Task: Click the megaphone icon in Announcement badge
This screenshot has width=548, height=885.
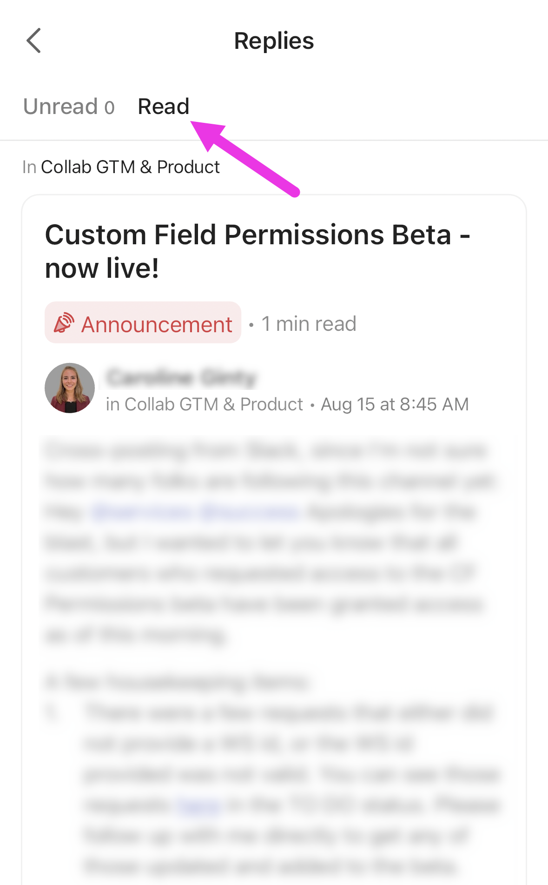Action: [x=64, y=323]
